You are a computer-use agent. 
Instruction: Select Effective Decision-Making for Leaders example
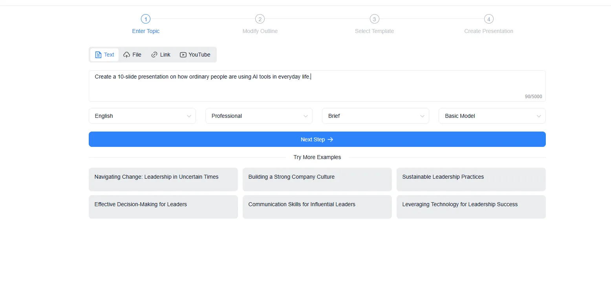[163, 207]
